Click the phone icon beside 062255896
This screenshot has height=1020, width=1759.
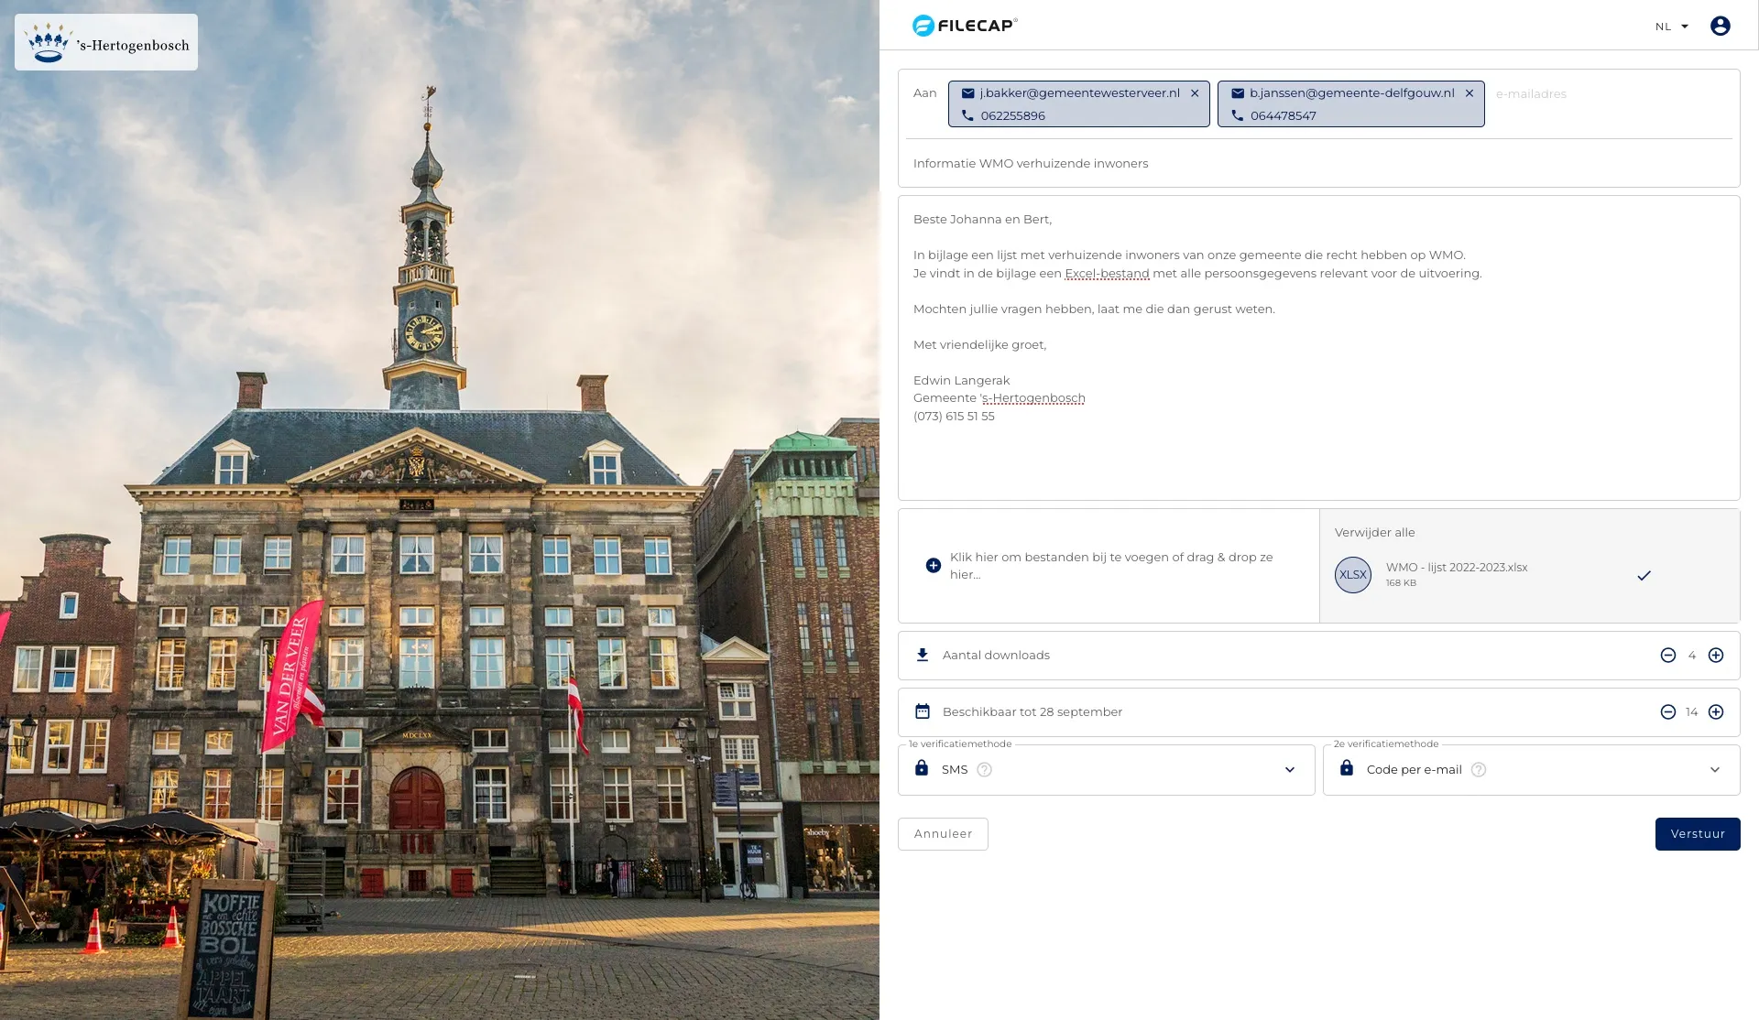(x=967, y=115)
